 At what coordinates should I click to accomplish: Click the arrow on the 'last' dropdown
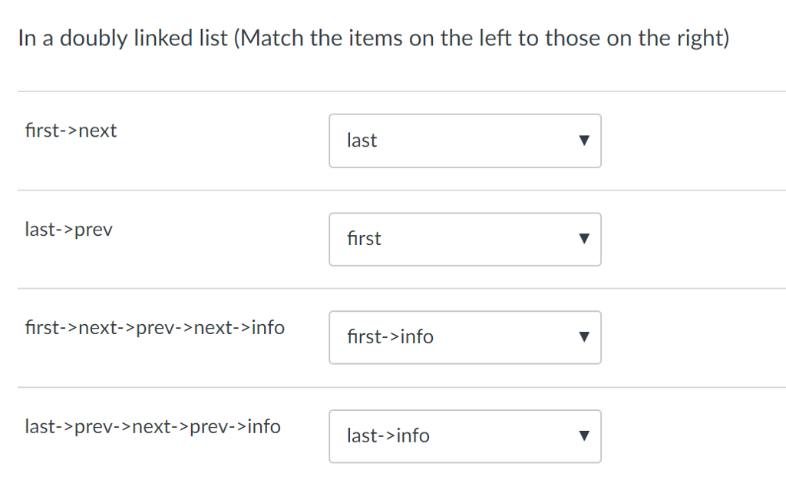click(583, 141)
